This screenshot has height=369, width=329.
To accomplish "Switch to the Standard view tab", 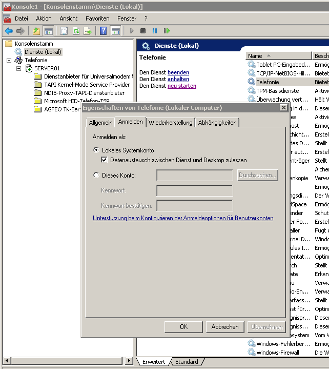I will [x=187, y=362].
